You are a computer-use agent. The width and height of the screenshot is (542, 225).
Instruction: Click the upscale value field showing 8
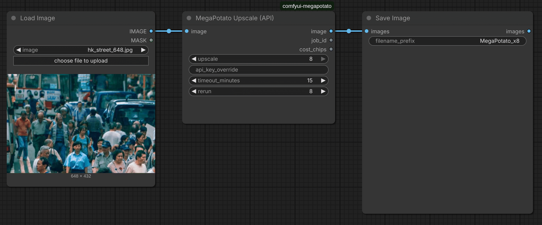(x=259, y=59)
